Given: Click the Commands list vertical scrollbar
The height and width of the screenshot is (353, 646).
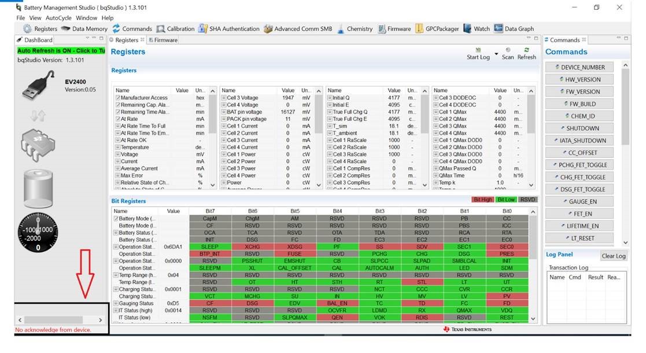Looking at the screenshot, I should [625, 154].
